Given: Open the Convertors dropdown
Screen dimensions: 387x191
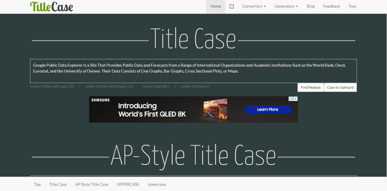Looking at the screenshot, I should 254,6.
